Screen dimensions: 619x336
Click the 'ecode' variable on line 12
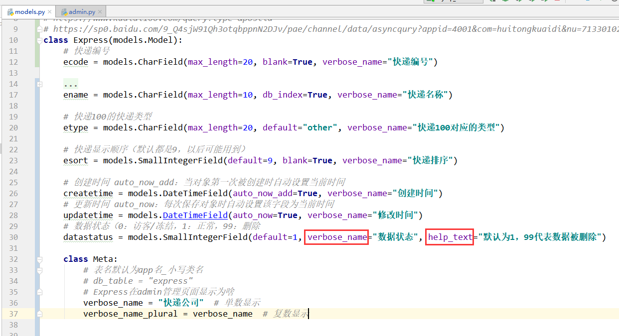(x=76, y=62)
